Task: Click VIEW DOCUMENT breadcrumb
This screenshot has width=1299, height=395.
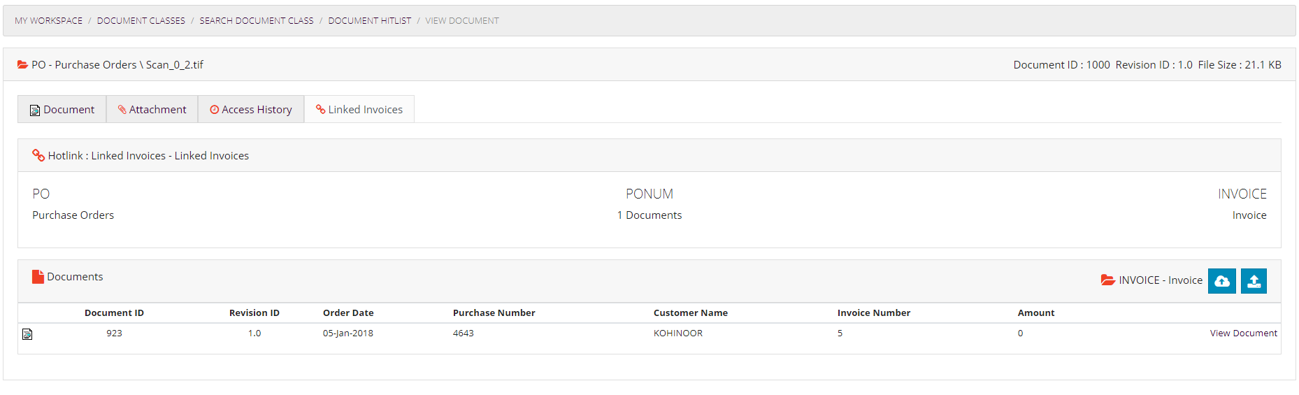Action: pos(462,21)
